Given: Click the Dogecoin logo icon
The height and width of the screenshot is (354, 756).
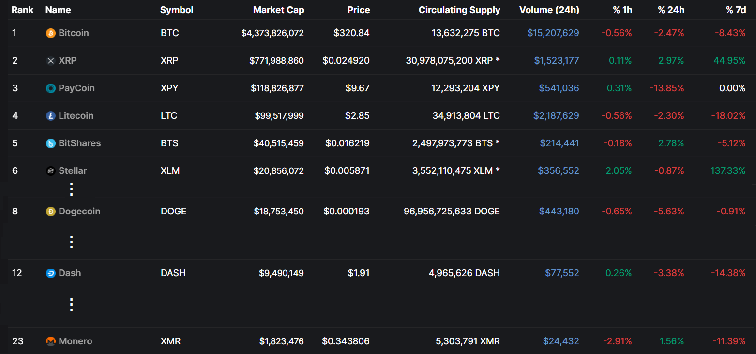Looking at the screenshot, I should (50, 212).
